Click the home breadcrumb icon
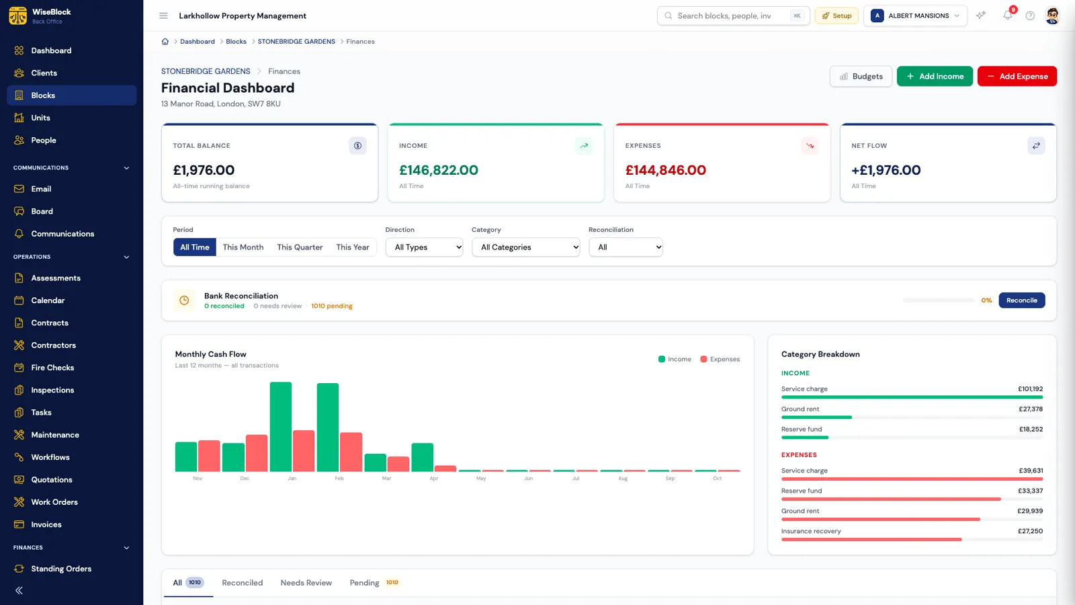Screen dimensions: 1075x605 point(165,42)
